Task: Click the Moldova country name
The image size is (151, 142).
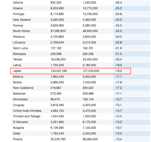Action: click(x=19, y=37)
